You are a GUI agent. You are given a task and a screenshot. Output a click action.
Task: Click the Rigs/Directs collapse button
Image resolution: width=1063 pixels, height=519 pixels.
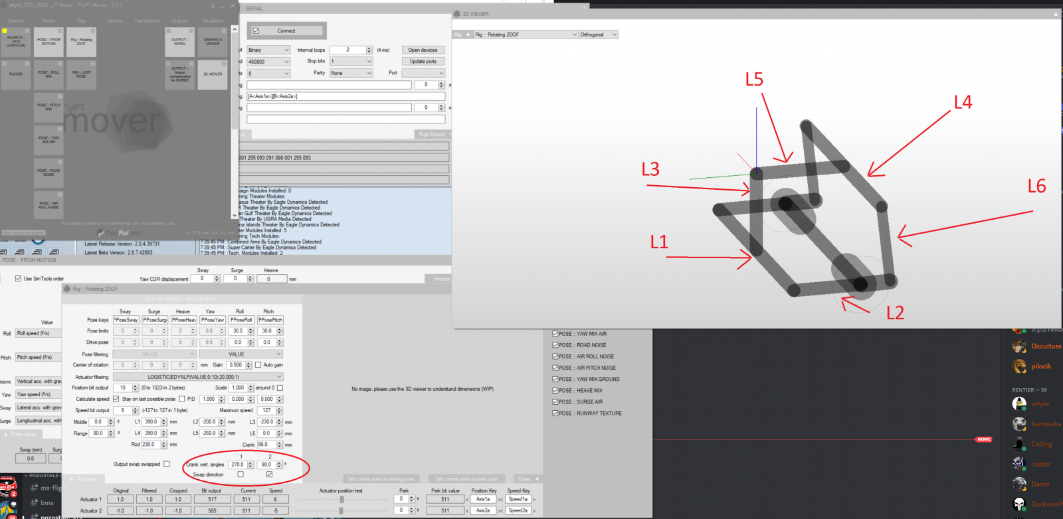click(x=432, y=135)
